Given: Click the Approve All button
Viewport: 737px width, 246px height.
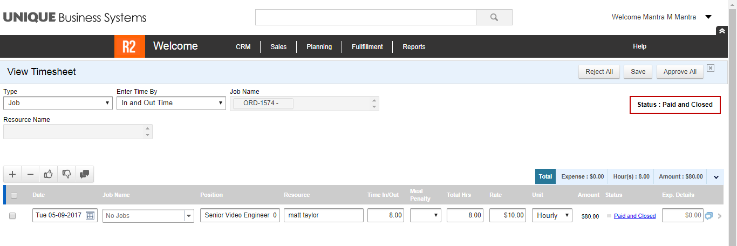Looking at the screenshot, I should pyautogui.click(x=680, y=72).
